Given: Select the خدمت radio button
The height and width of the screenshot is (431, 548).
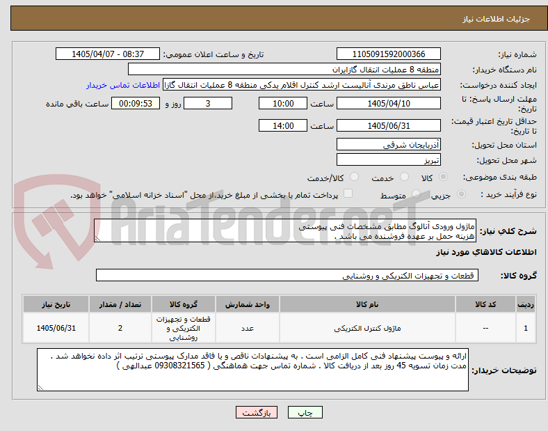Looking at the screenshot, I should (x=404, y=177).
